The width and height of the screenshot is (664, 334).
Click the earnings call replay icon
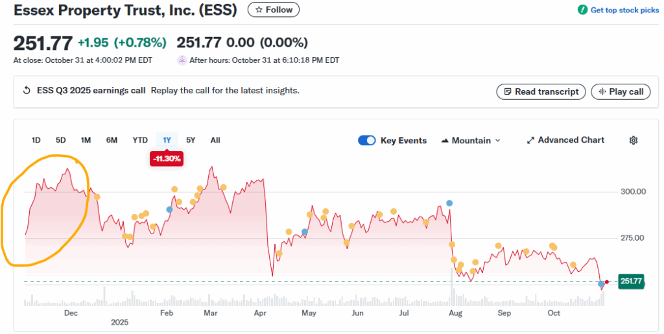point(27,91)
